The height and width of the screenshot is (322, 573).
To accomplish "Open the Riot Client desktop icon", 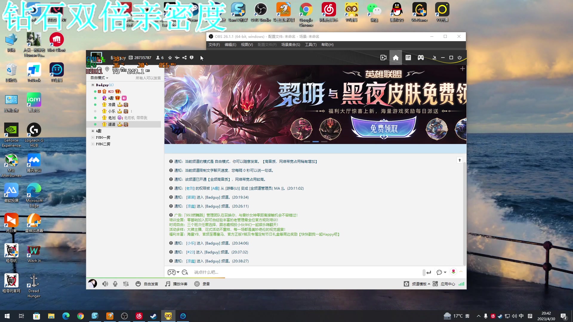I will pyautogui.click(x=57, y=42).
